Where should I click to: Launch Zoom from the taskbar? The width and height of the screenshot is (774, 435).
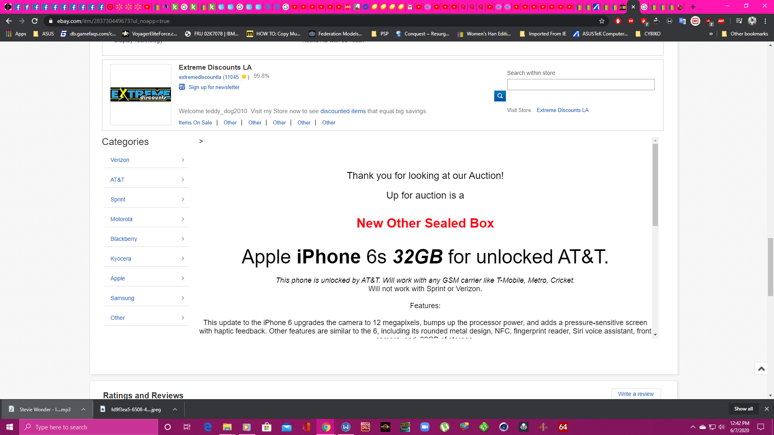pyautogui.click(x=425, y=427)
